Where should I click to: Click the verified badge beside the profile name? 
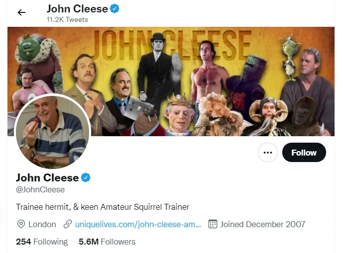click(86, 177)
